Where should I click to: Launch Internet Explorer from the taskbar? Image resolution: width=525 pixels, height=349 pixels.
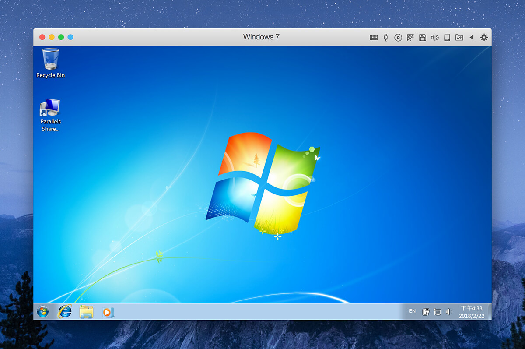[x=65, y=311]
